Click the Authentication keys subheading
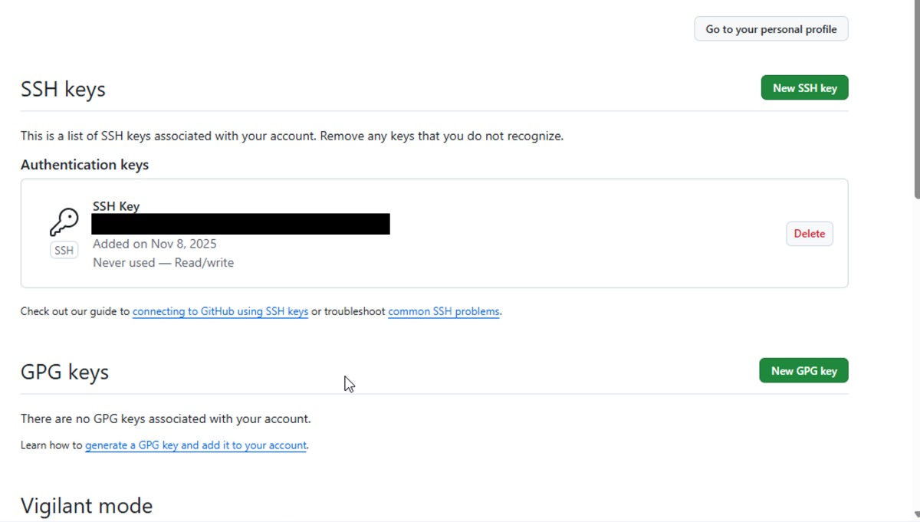Image resolution: width=920 pixels, height=522 pixels. 84,165
